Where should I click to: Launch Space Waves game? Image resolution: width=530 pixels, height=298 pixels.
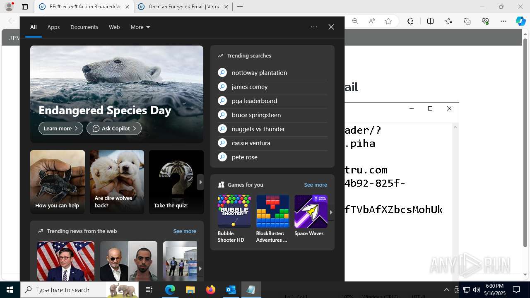pos(311,216)
